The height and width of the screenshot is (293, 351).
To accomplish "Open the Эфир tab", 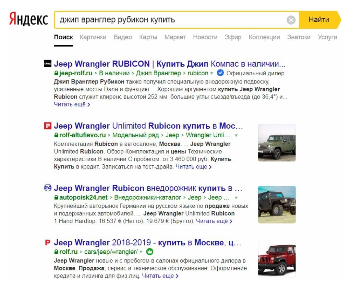I will (233, 37).
